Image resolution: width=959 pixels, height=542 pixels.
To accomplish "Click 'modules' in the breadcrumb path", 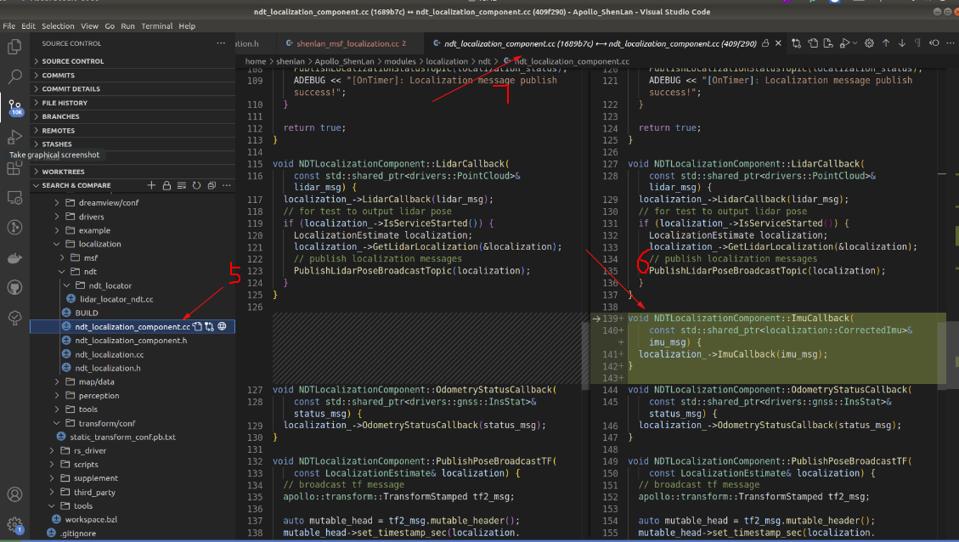I will point(399,61).
